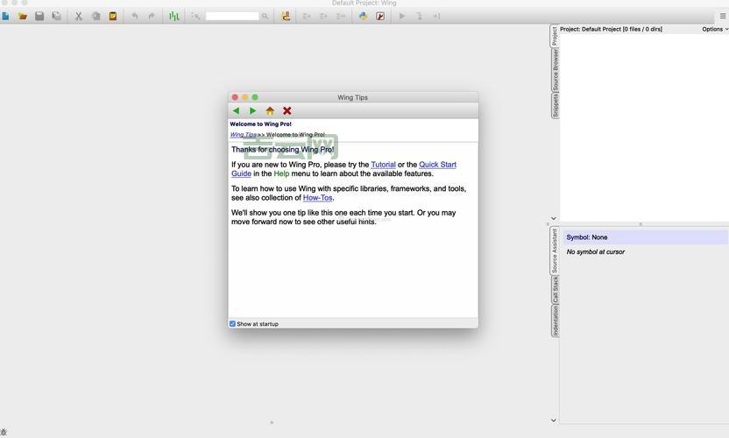Click the home icon in Wing Tips
The height and width of the screenshot is (438, 729).
pos(270,110)
